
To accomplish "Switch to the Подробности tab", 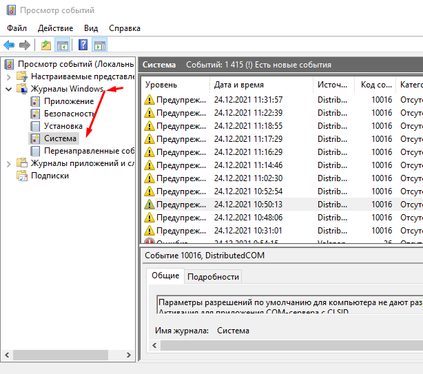I will (x=213, y=277).
